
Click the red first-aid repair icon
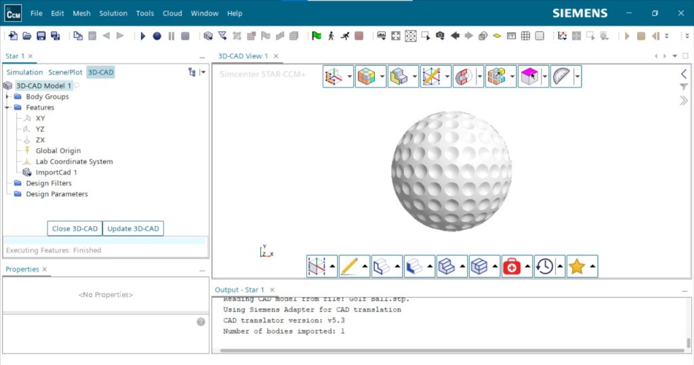pos(512,267)
